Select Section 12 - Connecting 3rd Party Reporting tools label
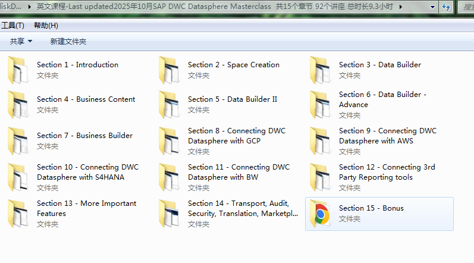The image size is (474, 263). click(387, 172)
